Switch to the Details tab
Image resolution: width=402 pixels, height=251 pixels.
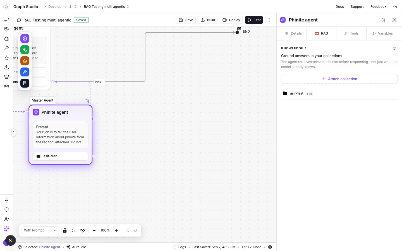click(293, 33)
